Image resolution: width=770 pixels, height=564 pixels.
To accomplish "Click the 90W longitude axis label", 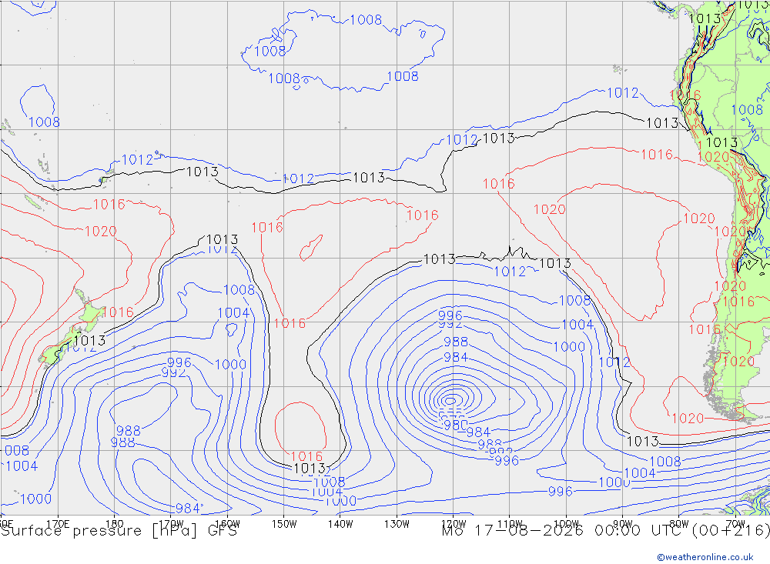I will [x=623, y=524].
